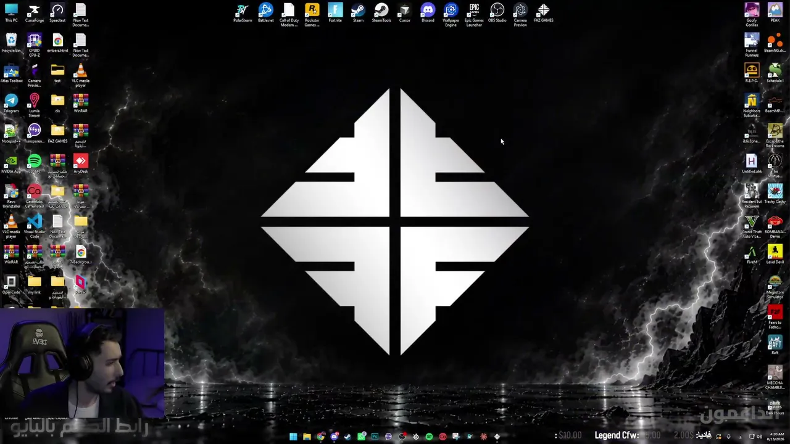Launch Epic Games Launcher

tap(474, 15)
